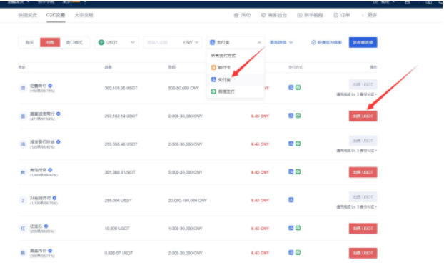
Task: Click greyed sell USDT button in 259,356.46 row
Action: click(363, 141)
